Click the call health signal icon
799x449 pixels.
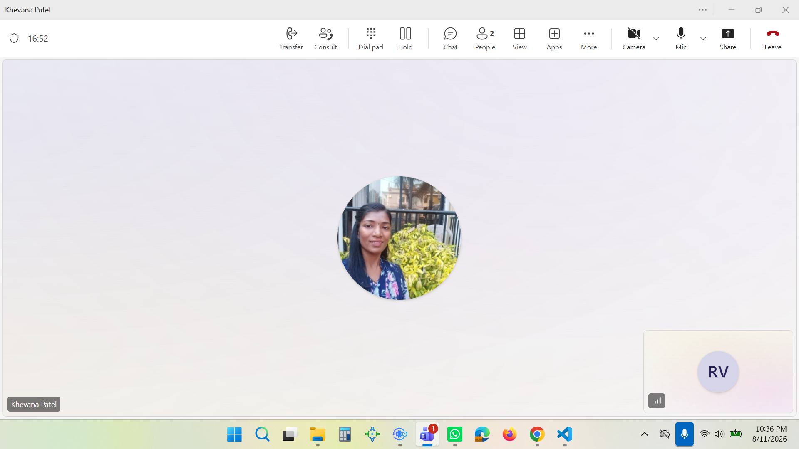tap(657, 401)
